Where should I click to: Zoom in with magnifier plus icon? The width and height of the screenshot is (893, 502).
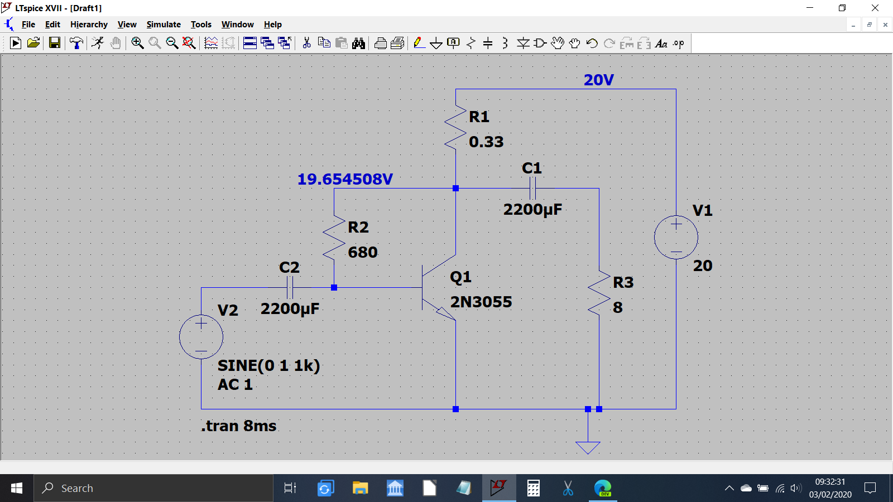click(x=137, y=43)
